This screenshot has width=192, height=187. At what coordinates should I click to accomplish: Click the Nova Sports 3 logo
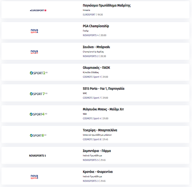34,177
